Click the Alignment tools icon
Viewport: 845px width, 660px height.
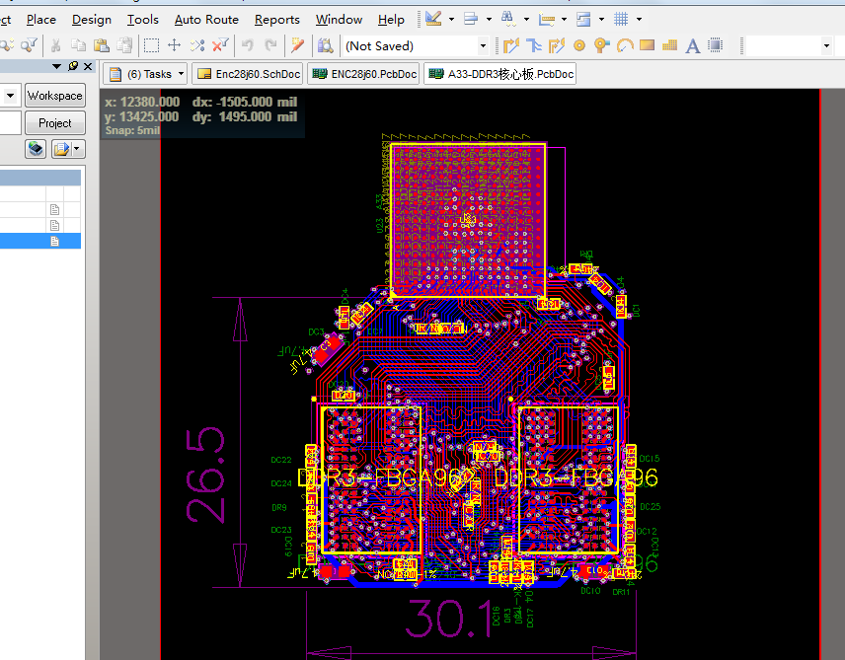coord(471,19)
